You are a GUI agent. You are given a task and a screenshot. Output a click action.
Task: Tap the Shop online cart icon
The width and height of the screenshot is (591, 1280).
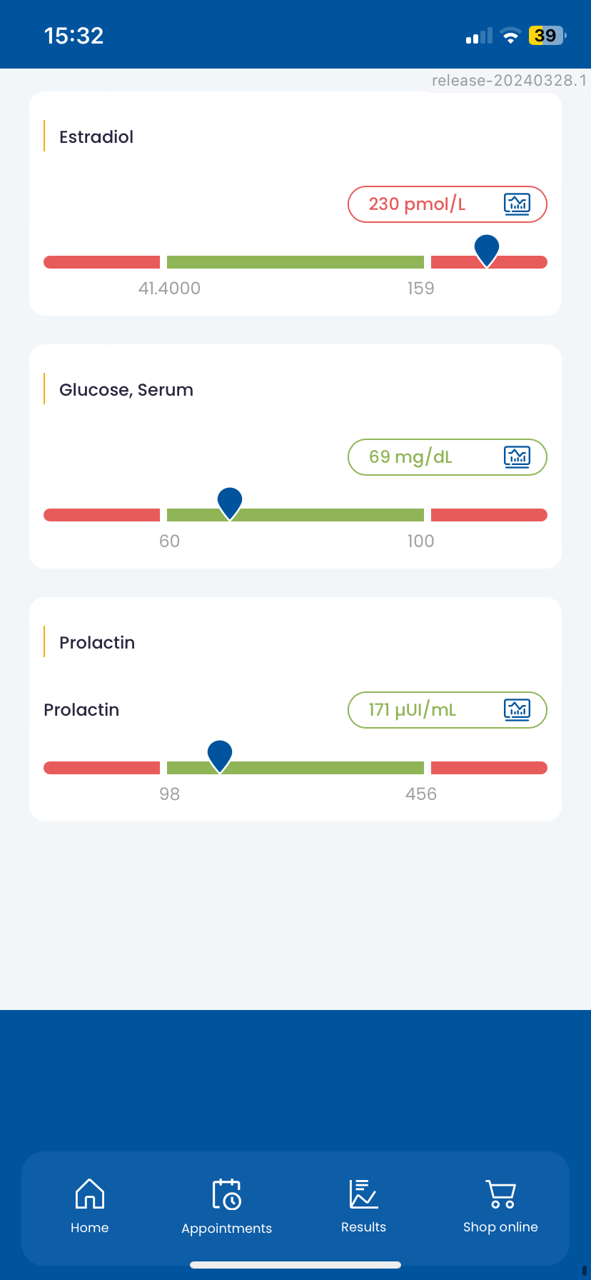(501, 1194)
